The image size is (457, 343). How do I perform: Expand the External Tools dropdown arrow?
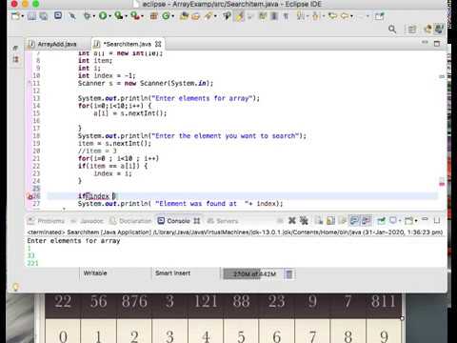[142, 16]
